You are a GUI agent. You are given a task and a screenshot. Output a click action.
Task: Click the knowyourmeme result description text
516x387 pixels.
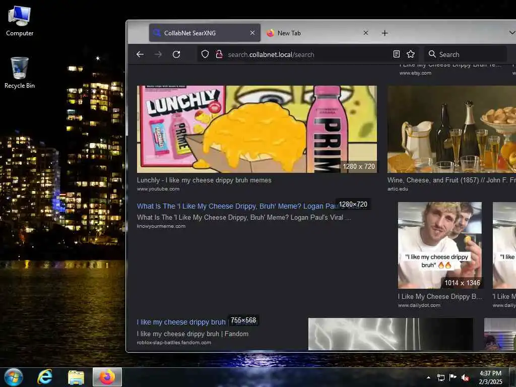pos(244,217)
